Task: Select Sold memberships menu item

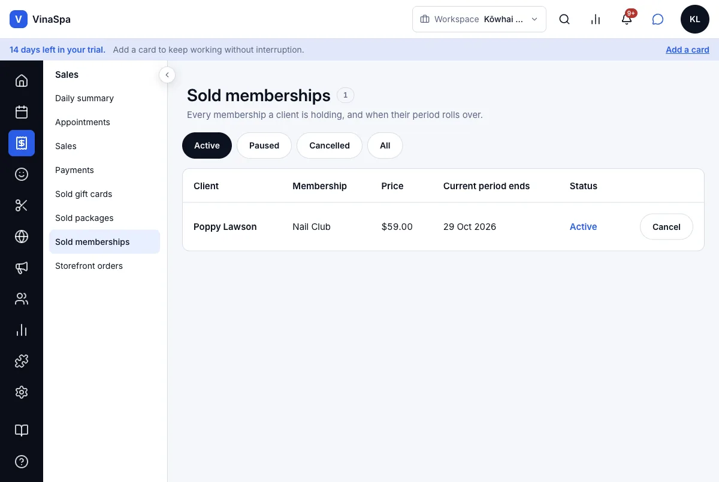Action: [x=104, y=242]
